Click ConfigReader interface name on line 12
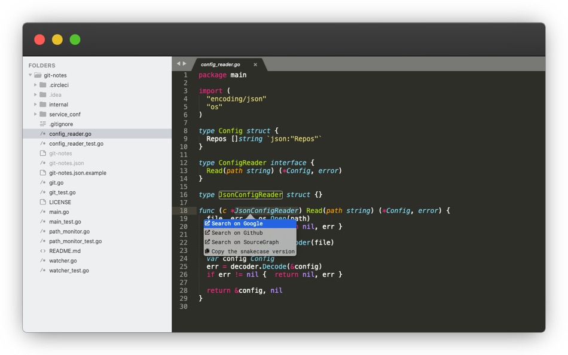The width and height of the screenshot is (568, 355). click(x=242, y=163)
